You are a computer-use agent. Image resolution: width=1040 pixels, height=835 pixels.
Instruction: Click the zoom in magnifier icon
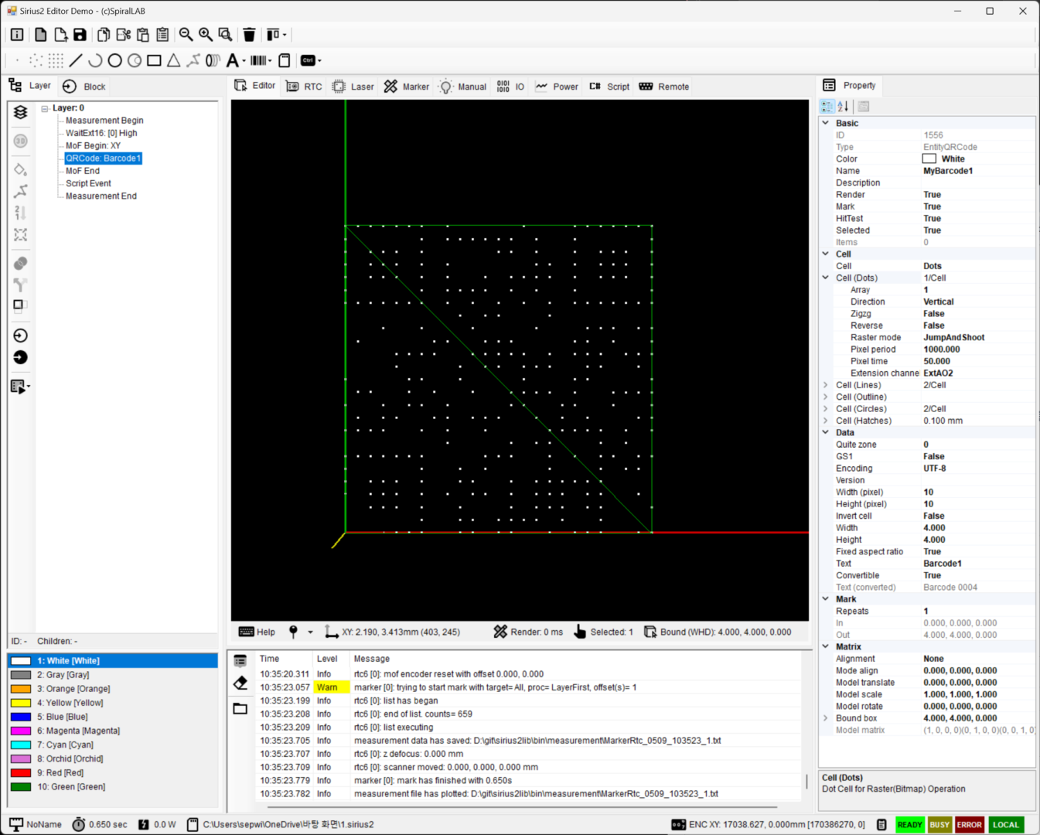click(206, 35)
